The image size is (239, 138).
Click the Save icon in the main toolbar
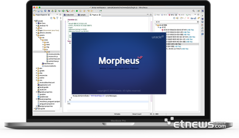39,11
